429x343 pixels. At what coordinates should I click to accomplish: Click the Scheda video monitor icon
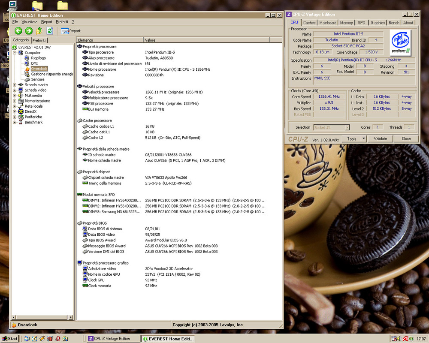tap(21, 90)
